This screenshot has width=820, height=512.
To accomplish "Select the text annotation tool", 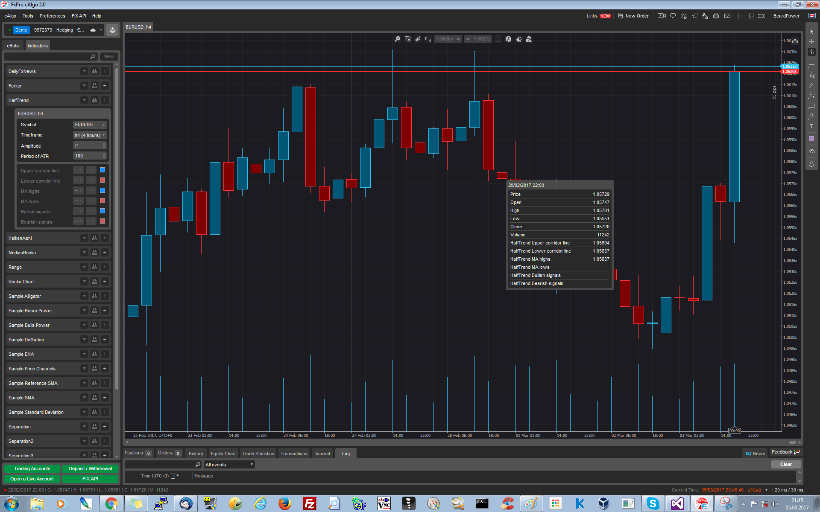I will [x=811, y=126].
